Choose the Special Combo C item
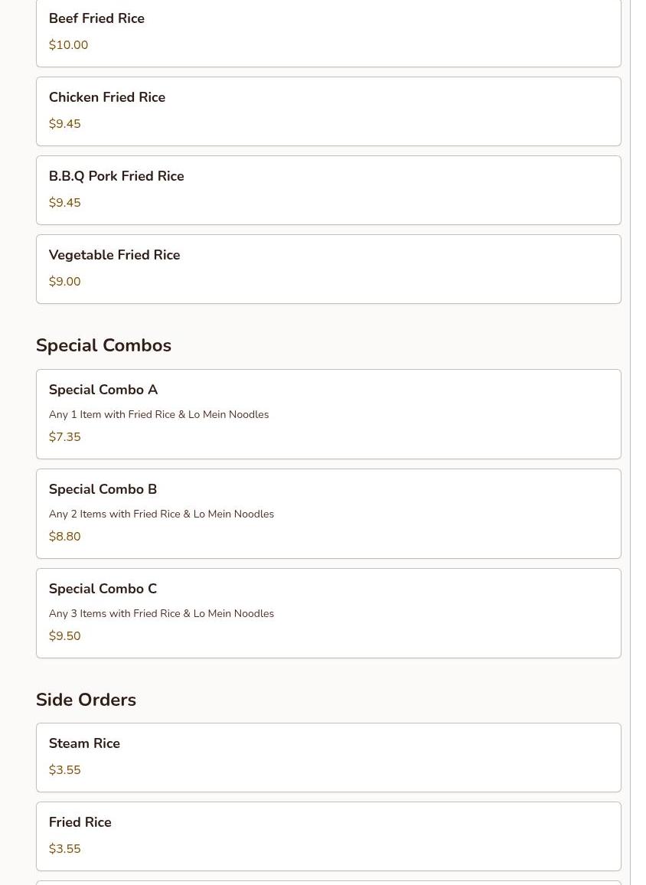Viewport: 646px width, 885px height. point(328,613)
